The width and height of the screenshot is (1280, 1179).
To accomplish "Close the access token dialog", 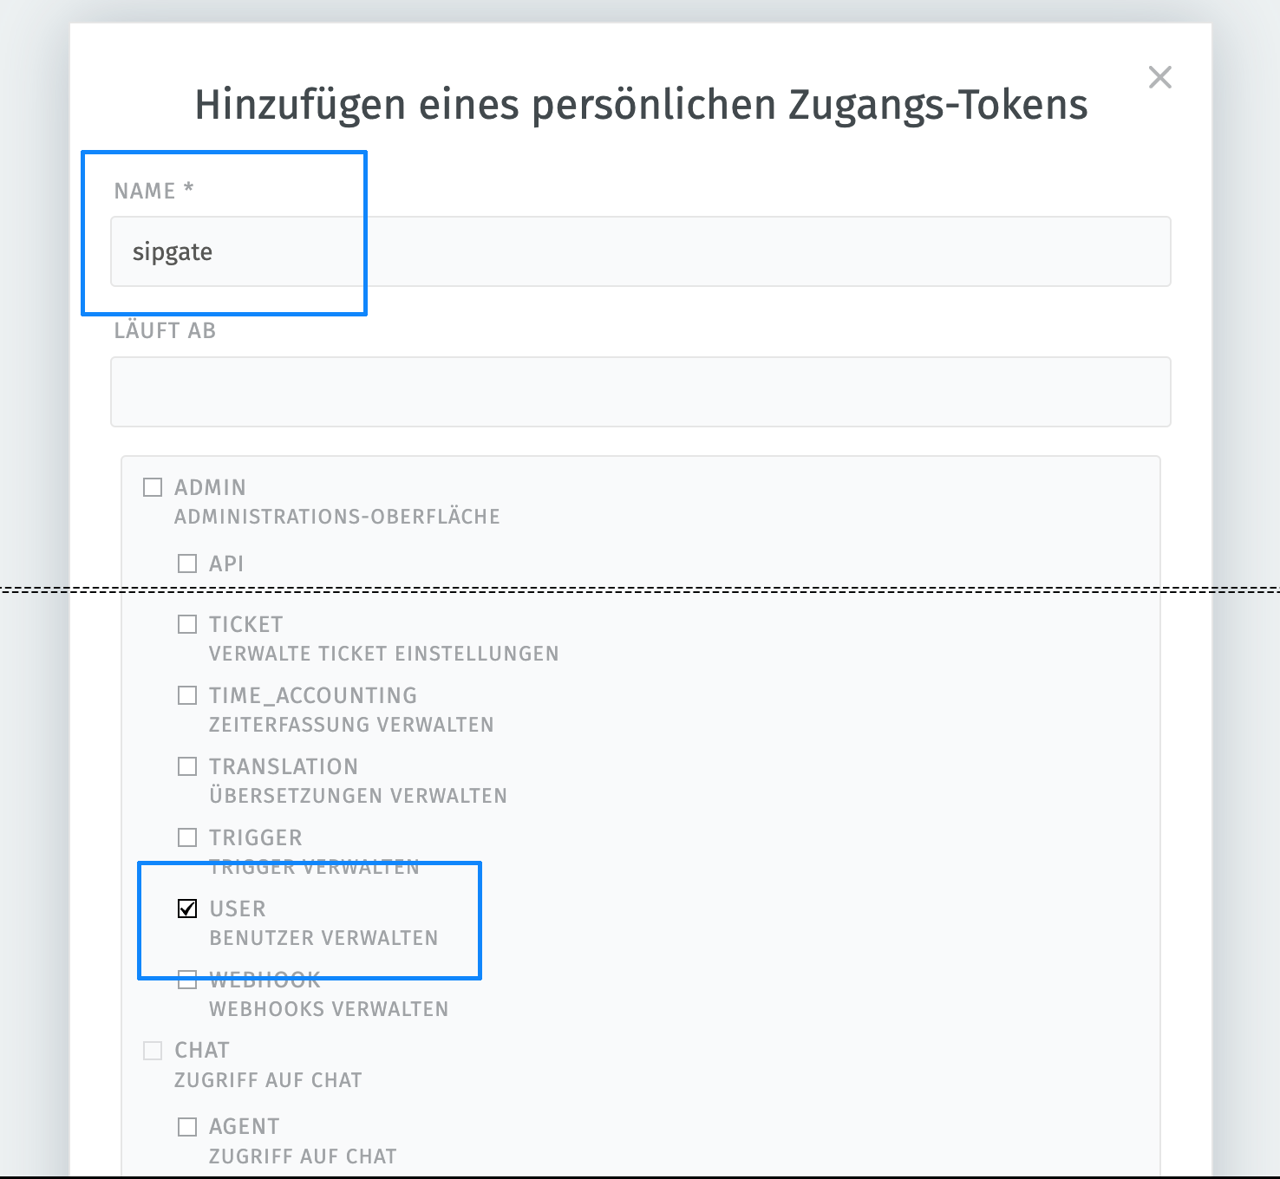I will coord(1160,77).
